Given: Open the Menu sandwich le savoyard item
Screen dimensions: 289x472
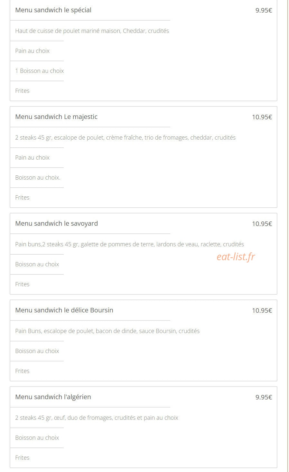Looking at the screenshot, I should 56,223.
